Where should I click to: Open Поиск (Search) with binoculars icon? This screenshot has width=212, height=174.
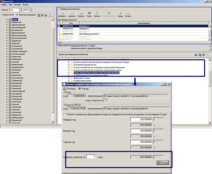(x=89, y=14)
